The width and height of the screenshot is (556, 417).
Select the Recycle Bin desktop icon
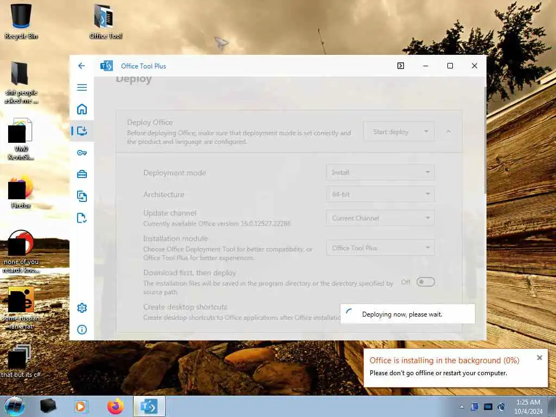pyautogui.click(x=21, y=21)
